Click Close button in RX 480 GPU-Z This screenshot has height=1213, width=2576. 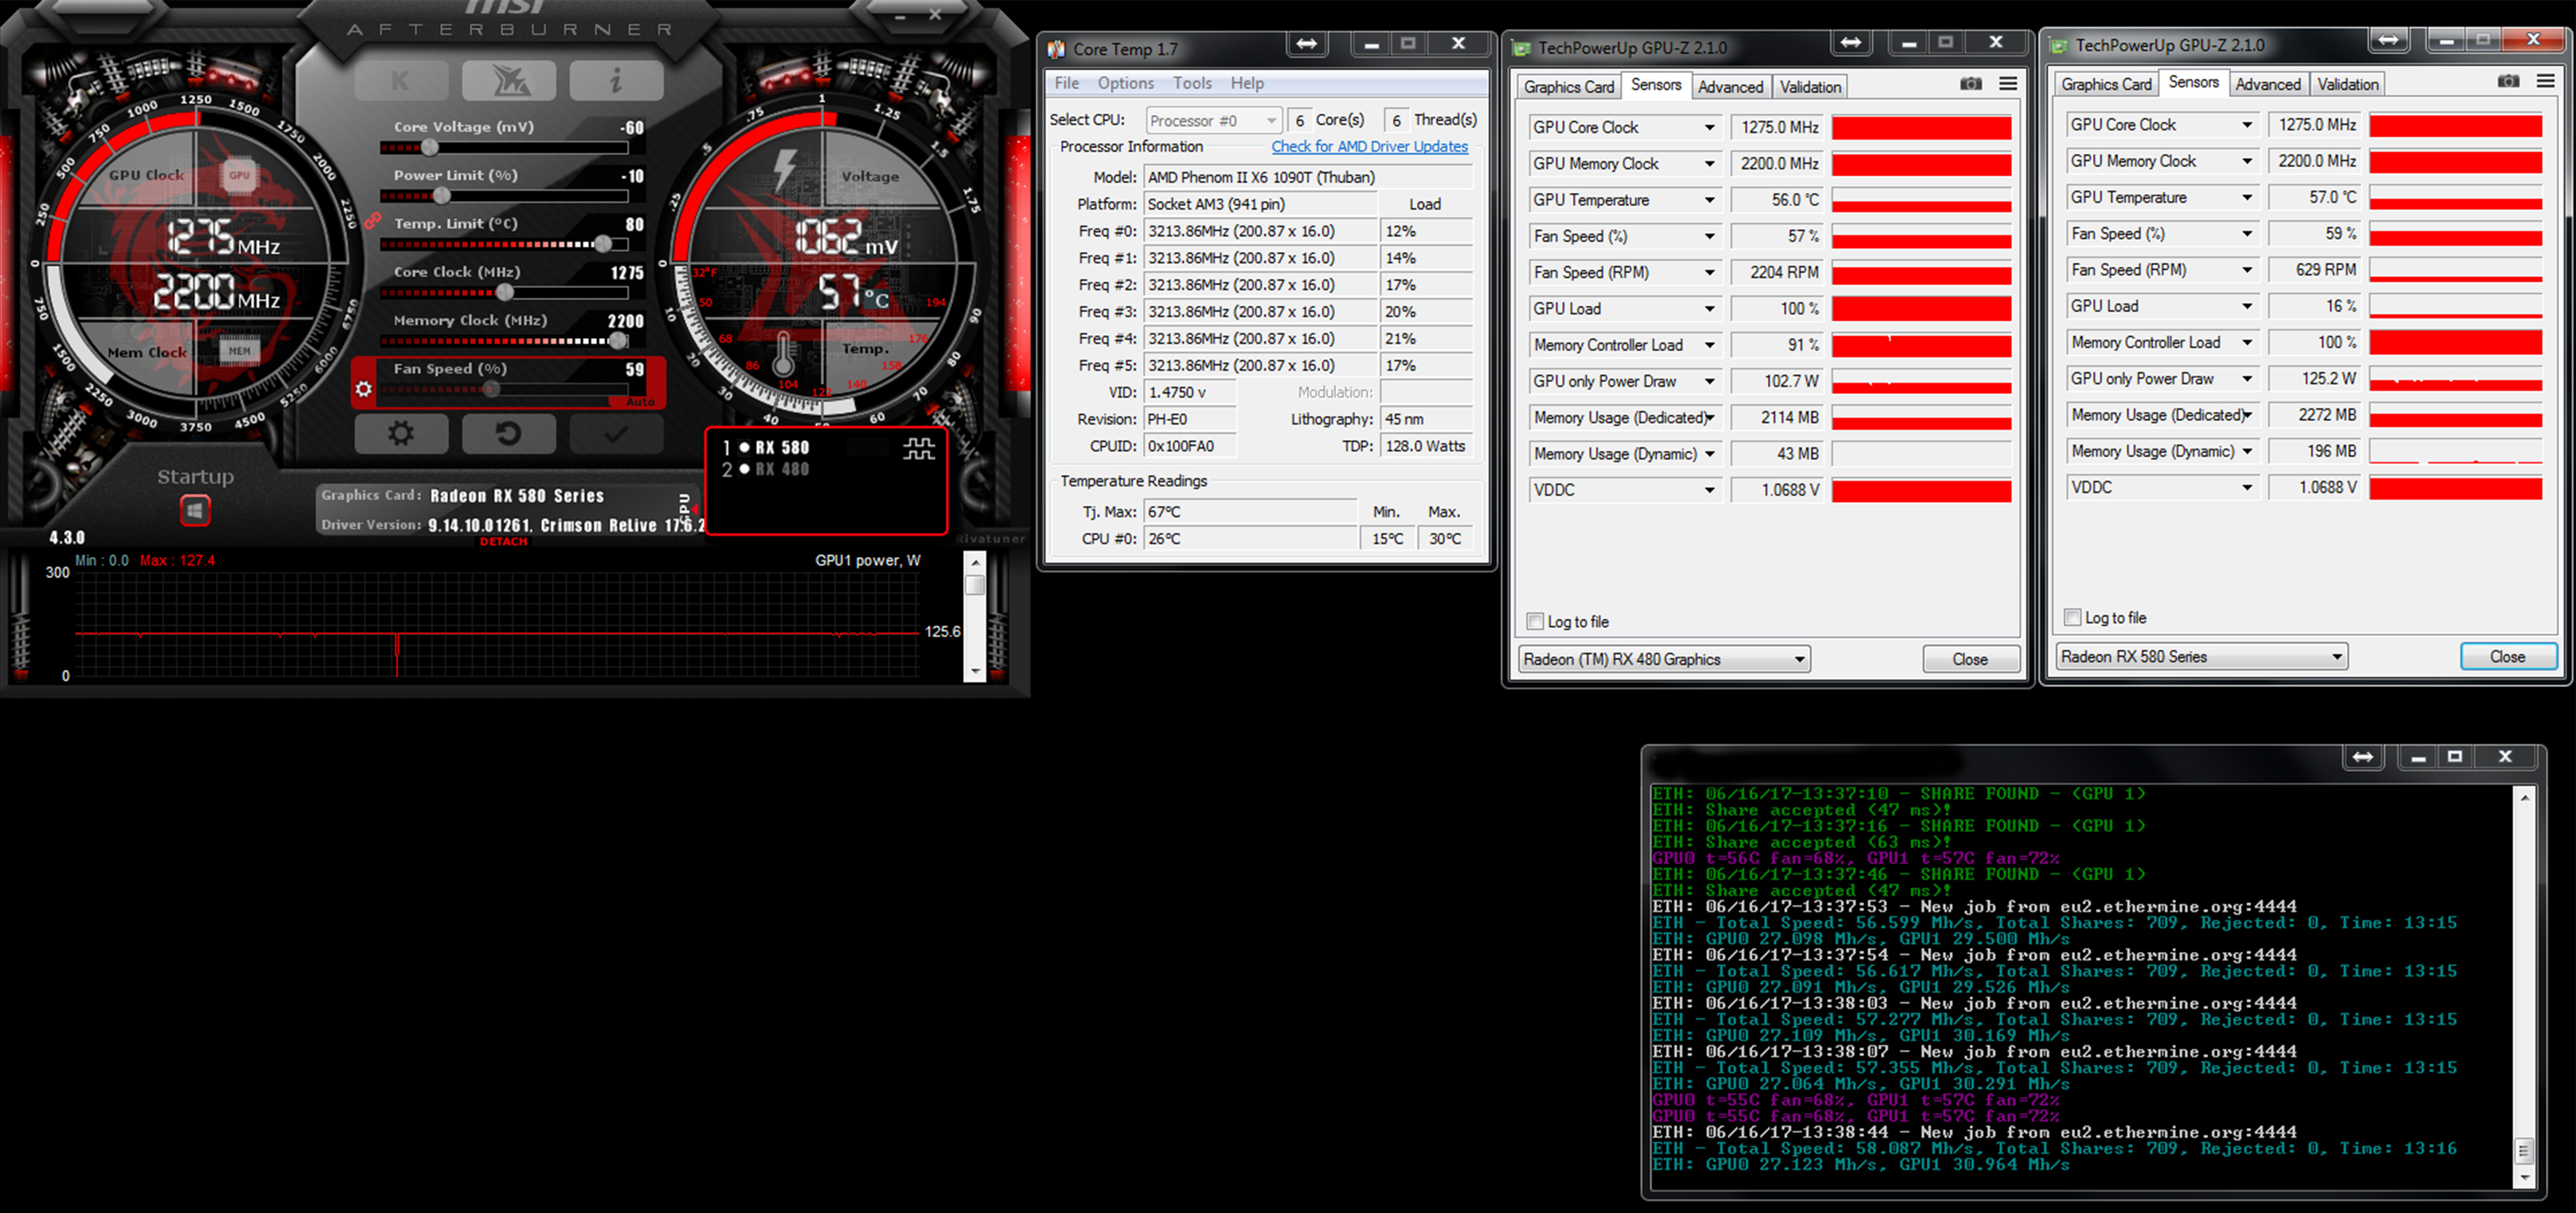pos(1970,659)
